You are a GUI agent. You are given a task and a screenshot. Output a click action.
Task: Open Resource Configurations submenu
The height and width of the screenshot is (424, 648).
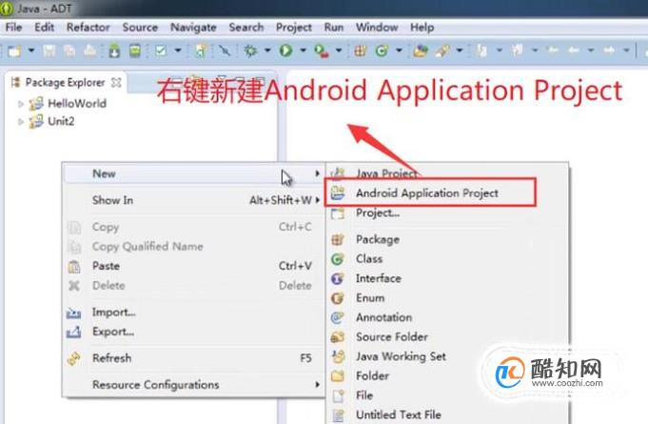(x=193, y=385)
